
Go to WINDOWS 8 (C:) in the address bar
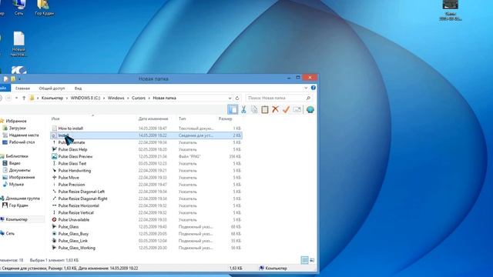[86, 98]
